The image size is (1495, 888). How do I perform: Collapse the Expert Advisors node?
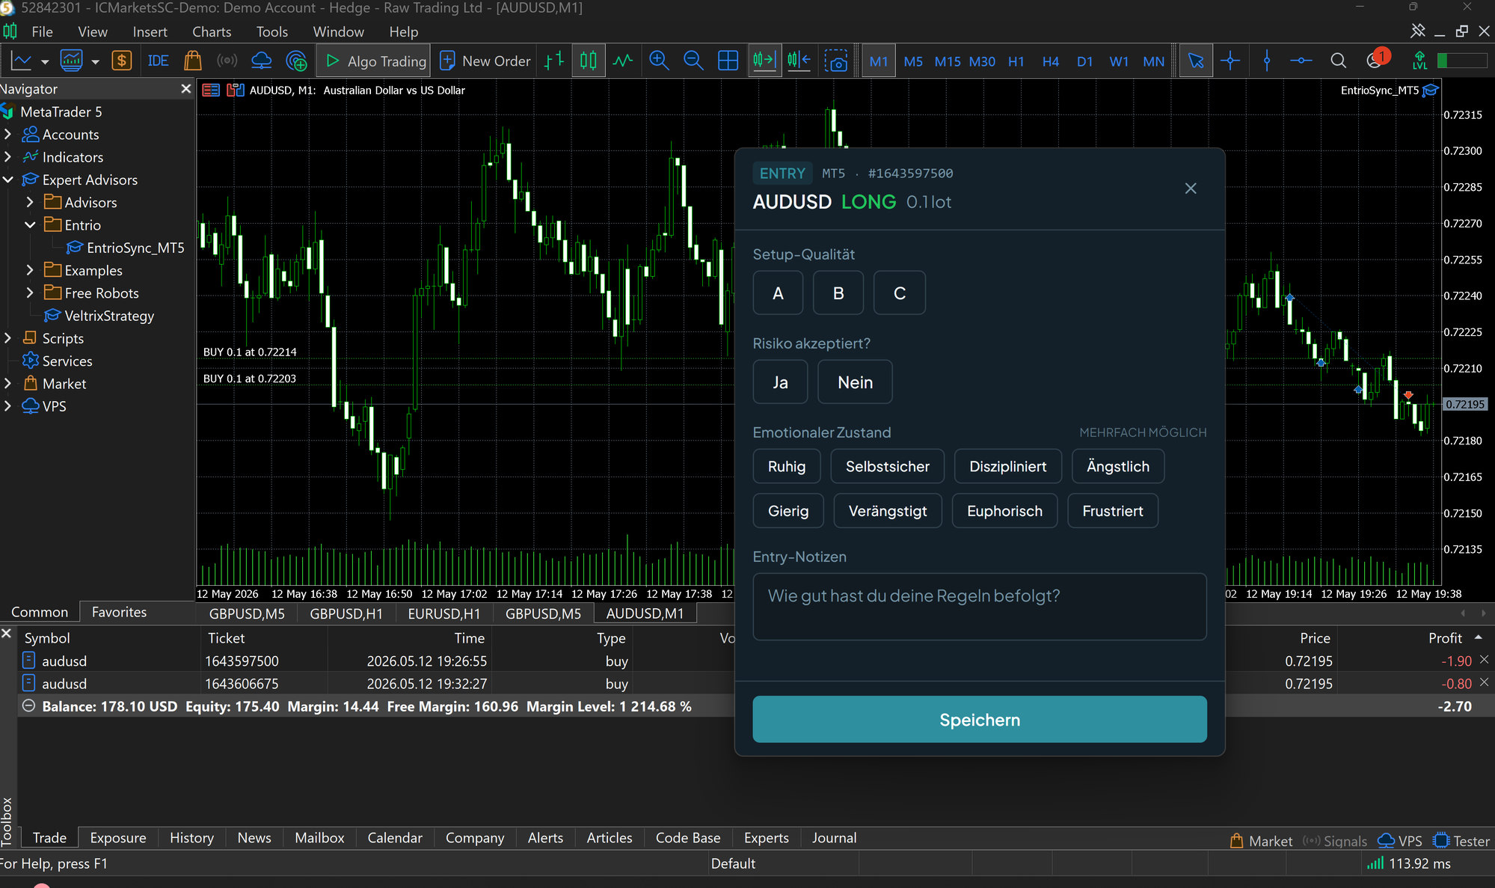[x=8, y=180]
